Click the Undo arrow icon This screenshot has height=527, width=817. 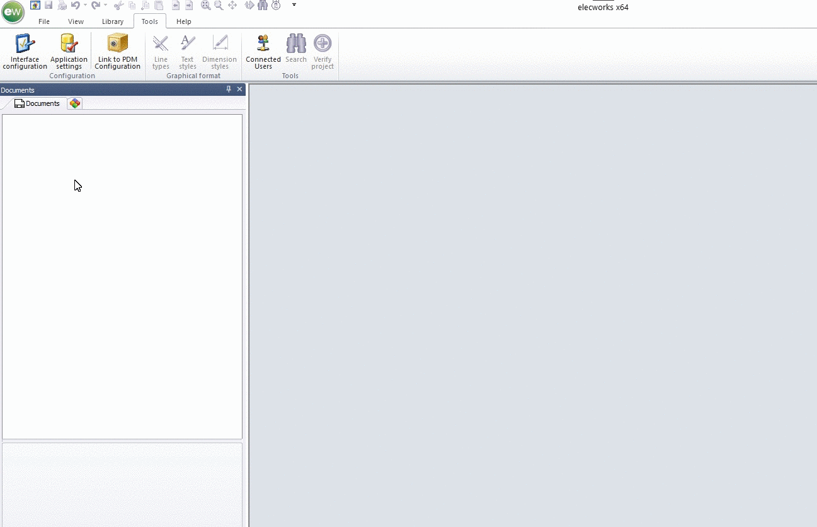point(76,5)
